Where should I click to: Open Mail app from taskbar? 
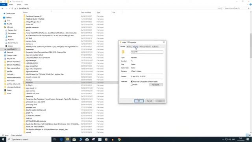[x=87, y=139]
